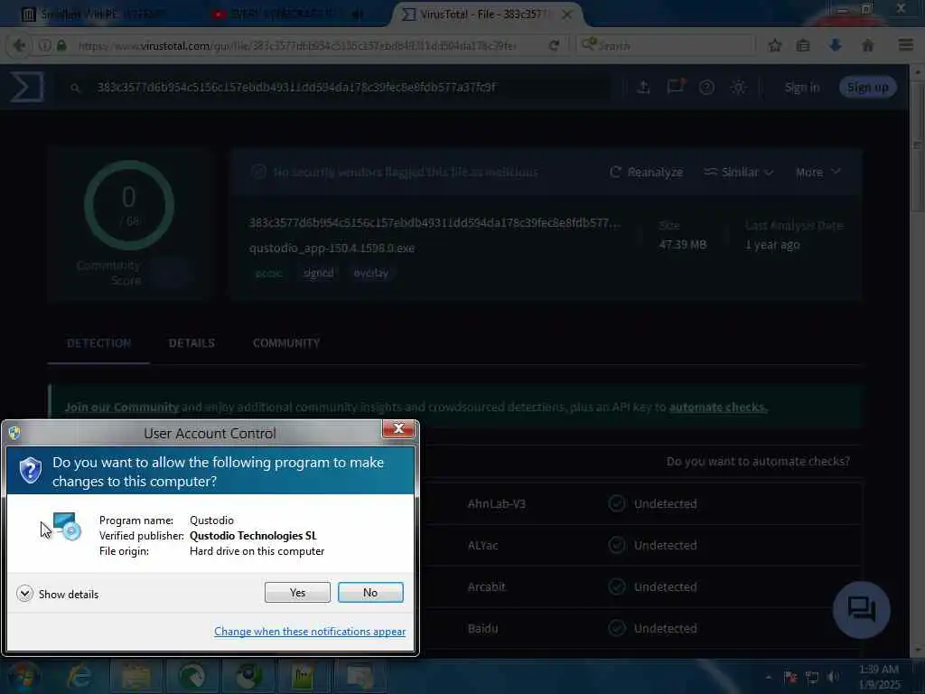Mute the YouTube tab speaker icon
925x694 pixels.
click(356, 14)
